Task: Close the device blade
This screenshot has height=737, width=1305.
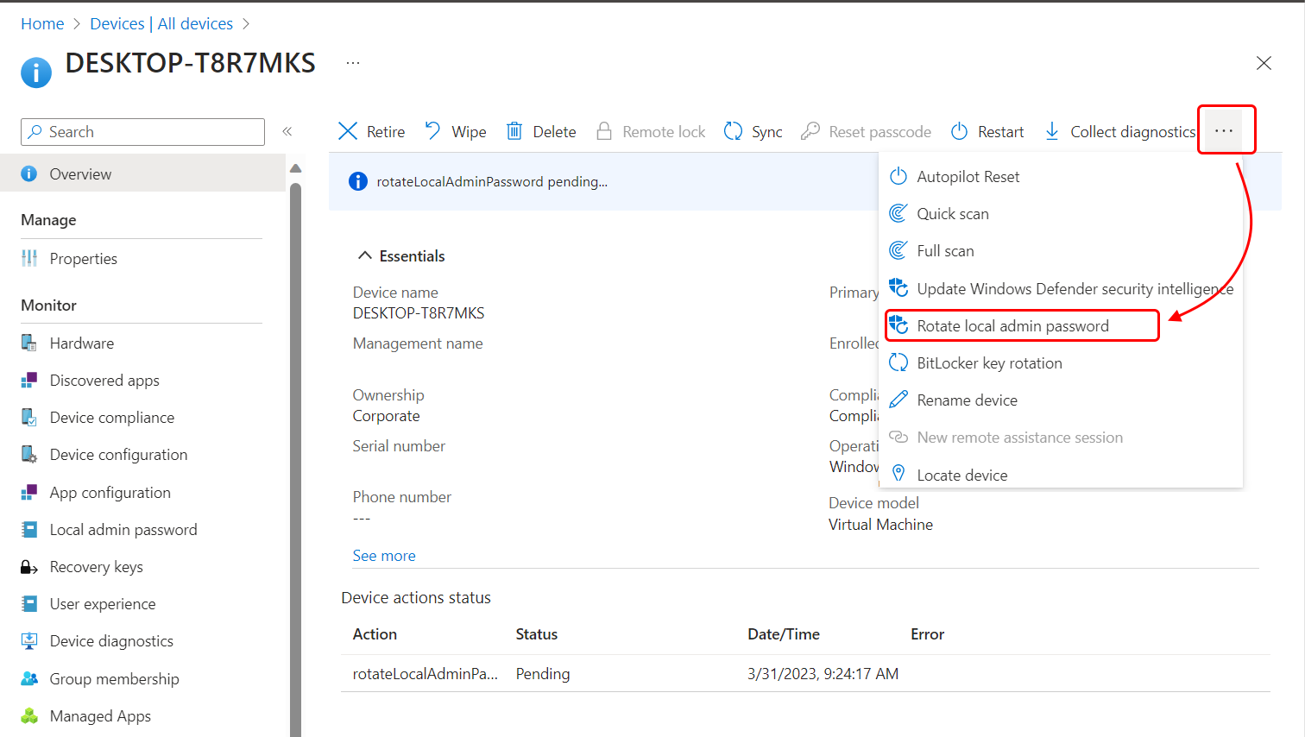Action: (1264, 63)
